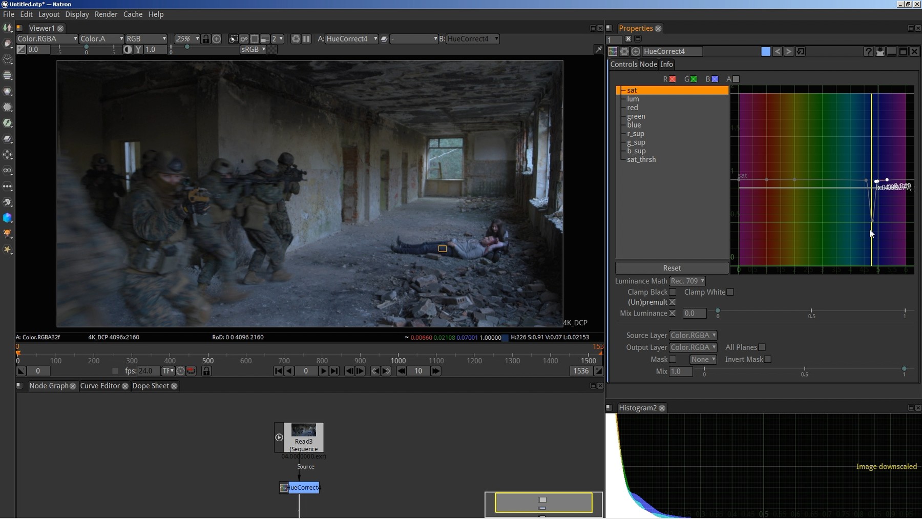Toggle the R red channel checkbox
This screenshot has height=519, width=922.
click(673, 79)
